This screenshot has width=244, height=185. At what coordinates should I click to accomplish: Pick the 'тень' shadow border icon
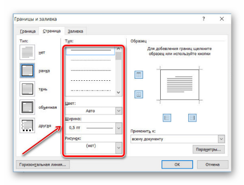(x=28, y=89)
